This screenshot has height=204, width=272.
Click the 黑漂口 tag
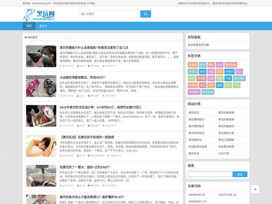click(x=193, y=71)
